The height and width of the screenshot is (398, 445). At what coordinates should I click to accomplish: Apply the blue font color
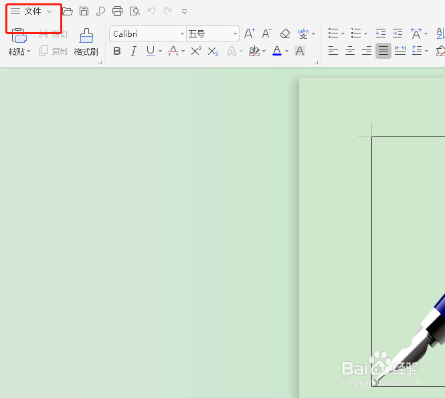277,51
